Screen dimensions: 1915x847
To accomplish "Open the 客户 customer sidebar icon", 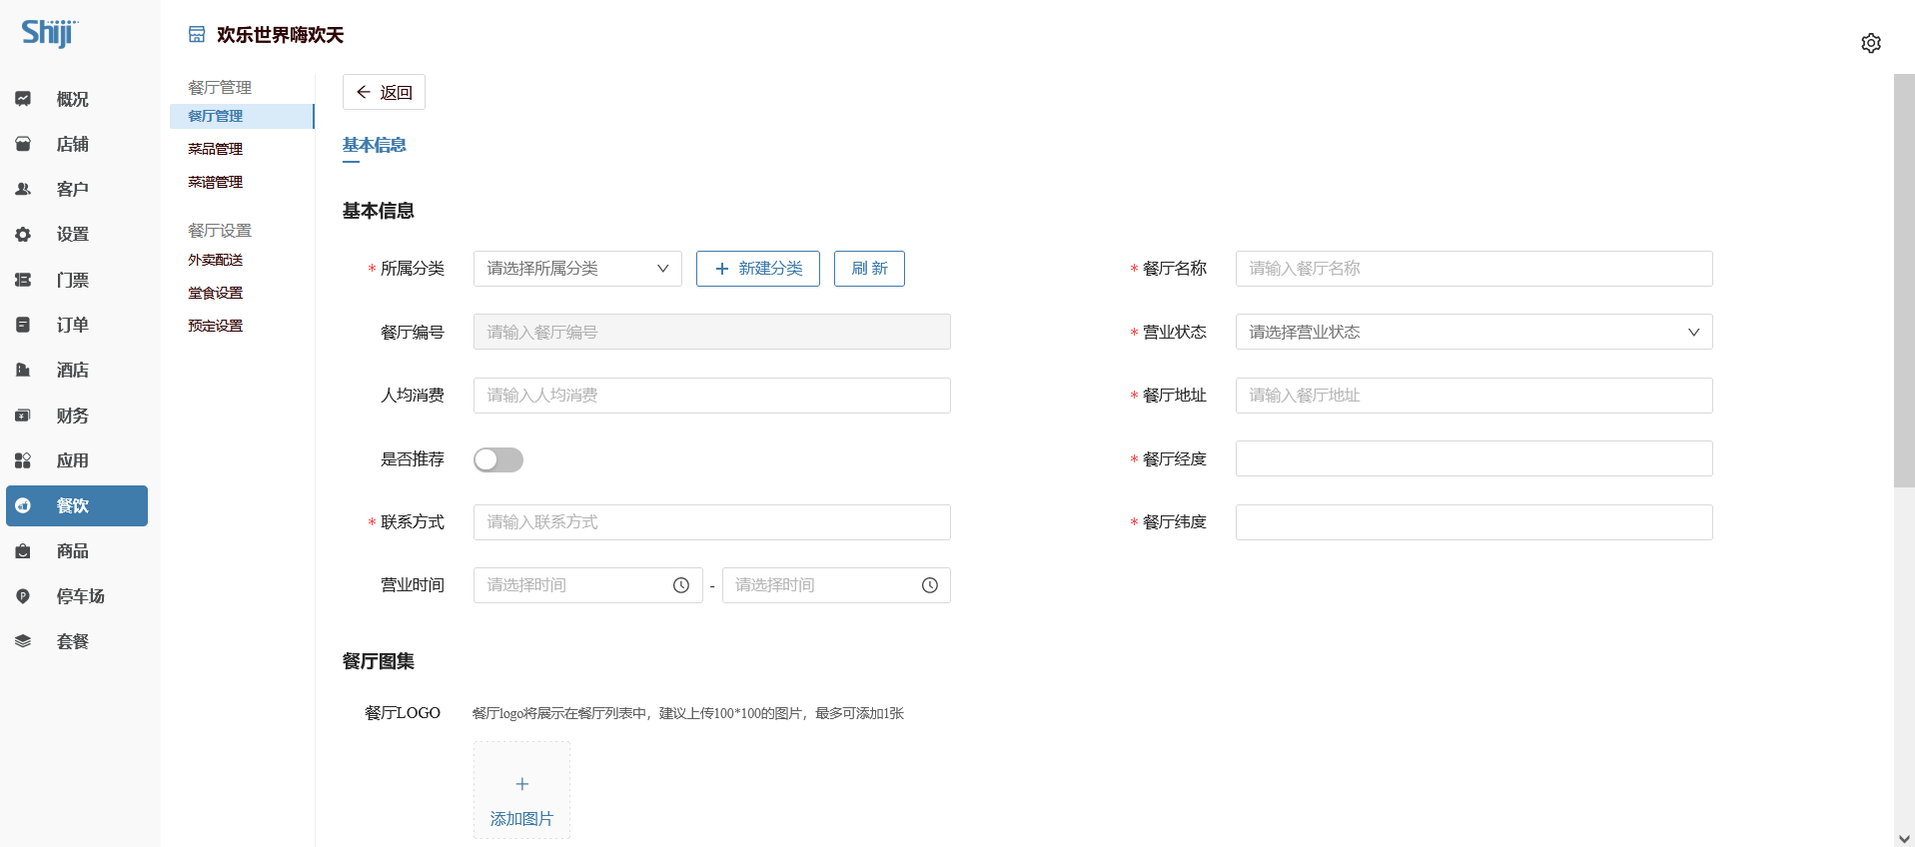I will [23, 189].
